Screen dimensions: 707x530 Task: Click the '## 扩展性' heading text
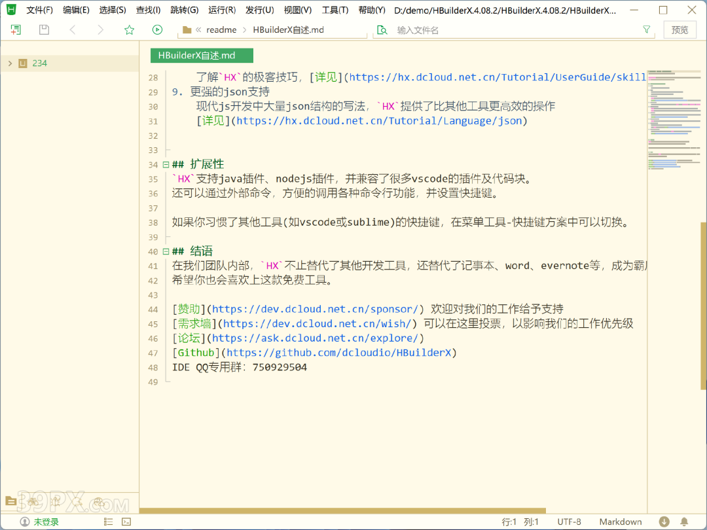[x=198, y=164]
